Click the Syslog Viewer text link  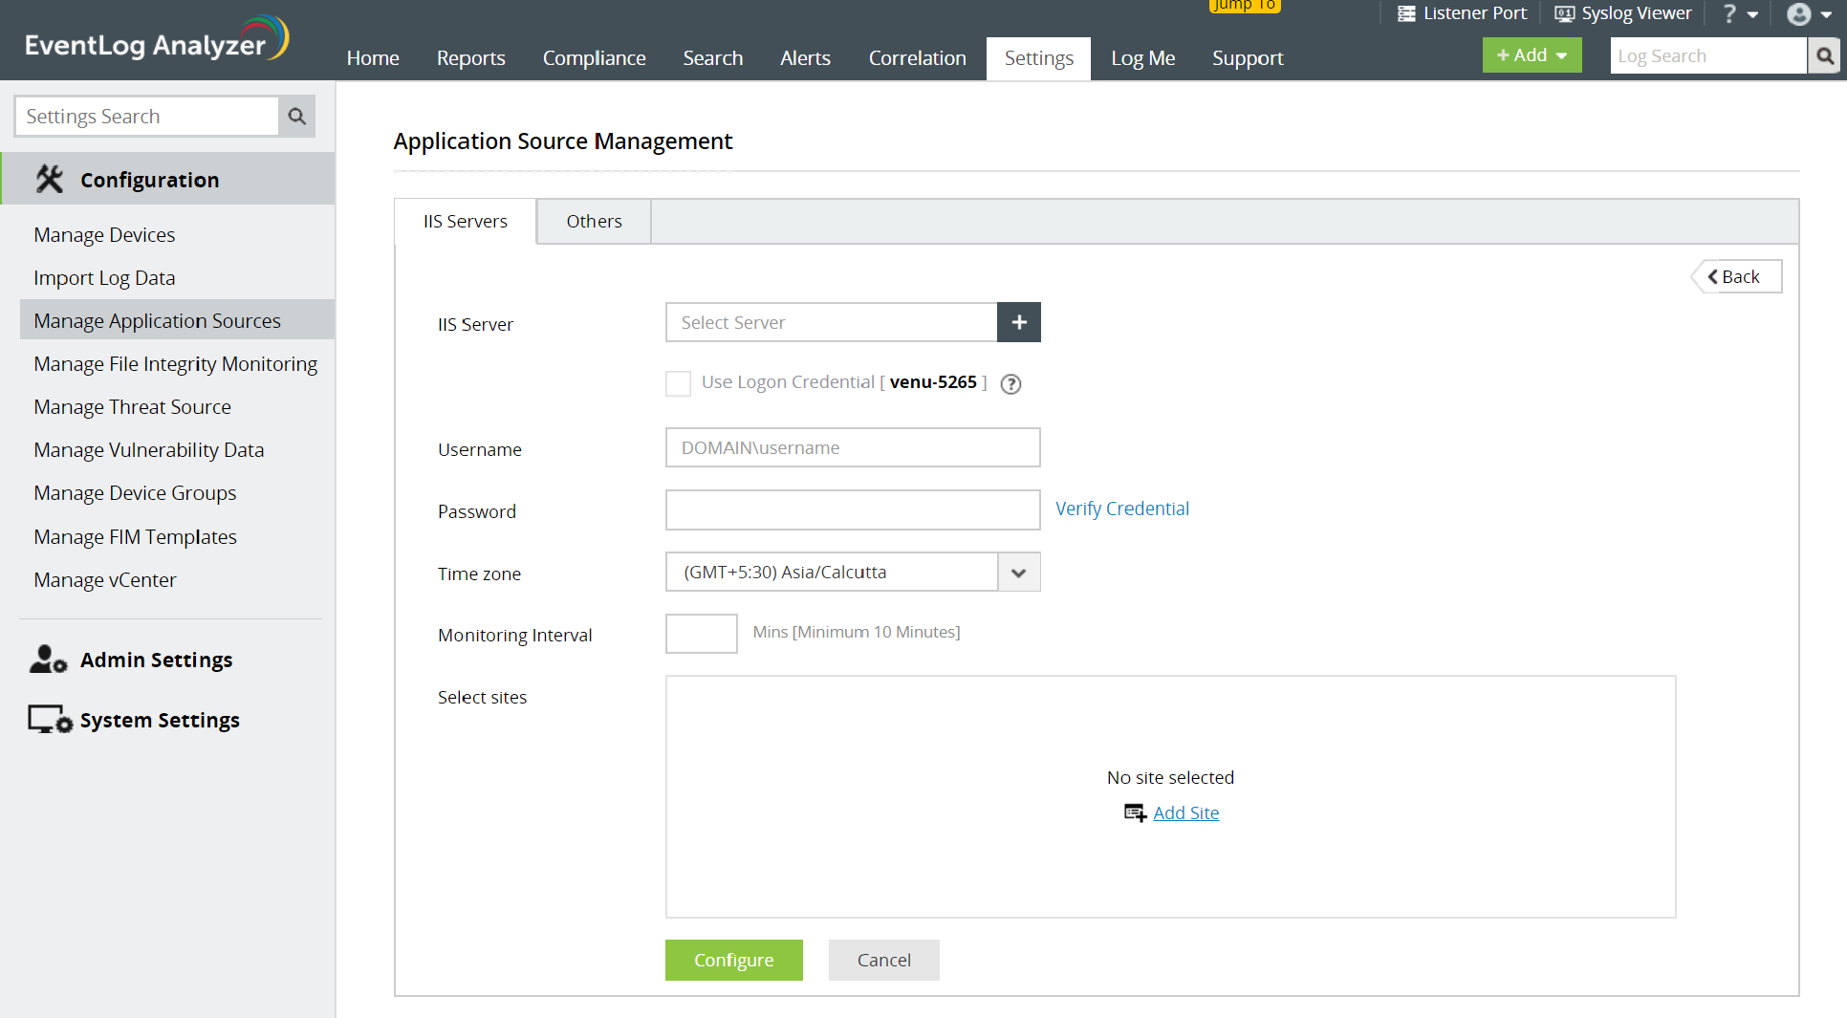pos(1636,13)
